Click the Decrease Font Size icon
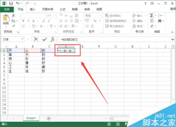The image size is (176, 127). coord(49,21)
